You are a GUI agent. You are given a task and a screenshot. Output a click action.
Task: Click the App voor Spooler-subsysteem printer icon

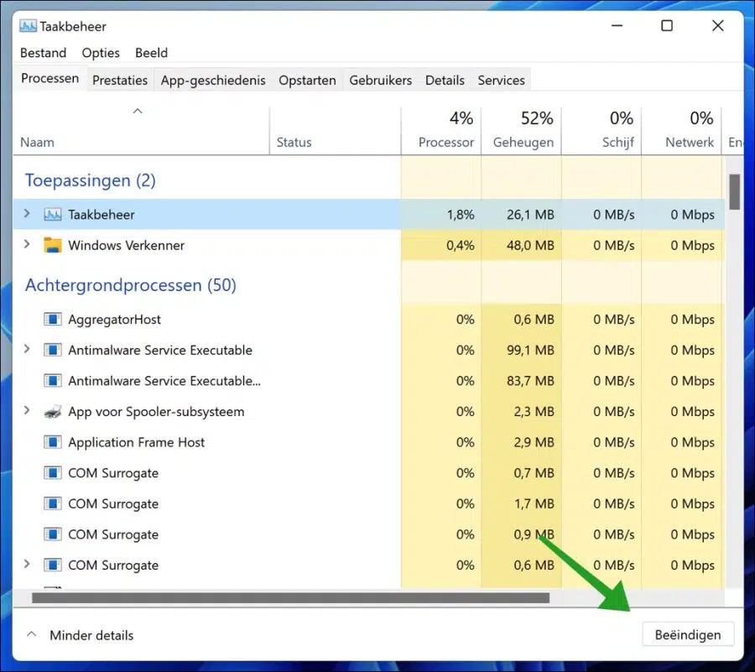point(53,412)
